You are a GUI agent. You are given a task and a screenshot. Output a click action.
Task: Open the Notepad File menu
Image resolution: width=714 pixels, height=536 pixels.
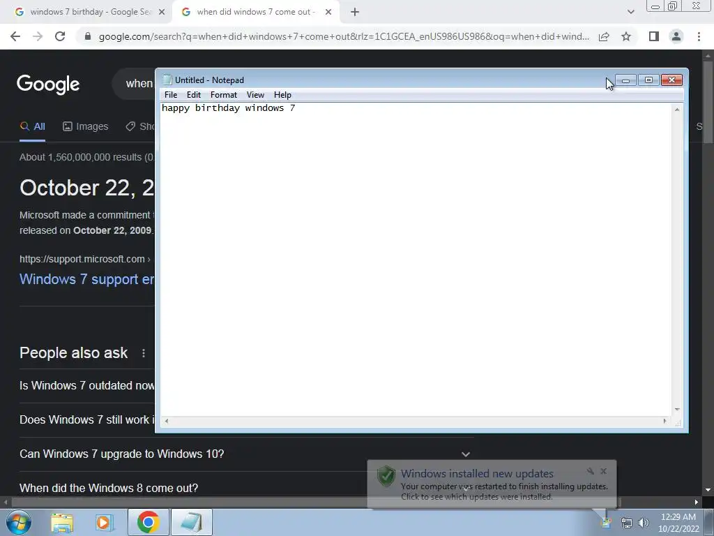(171, 95)
